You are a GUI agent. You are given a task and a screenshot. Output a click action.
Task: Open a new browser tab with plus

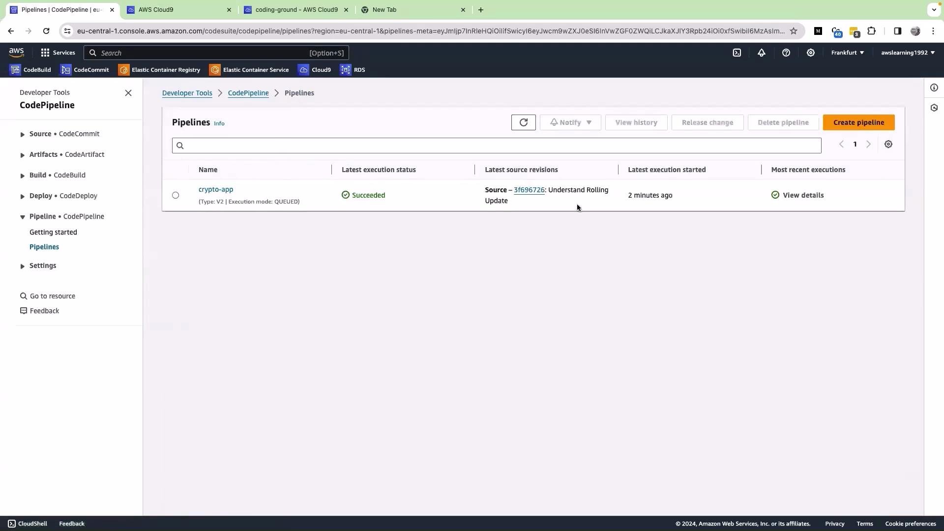[x=480, y=9]
